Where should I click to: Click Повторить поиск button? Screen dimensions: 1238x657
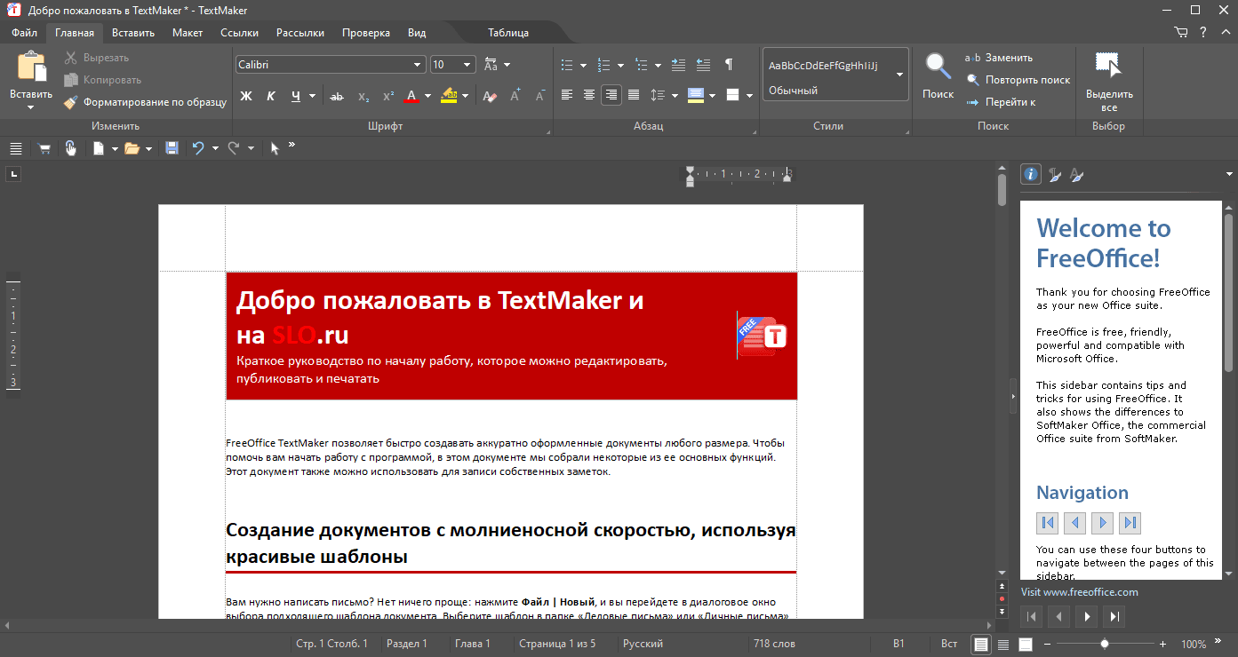click(1018, 80)
